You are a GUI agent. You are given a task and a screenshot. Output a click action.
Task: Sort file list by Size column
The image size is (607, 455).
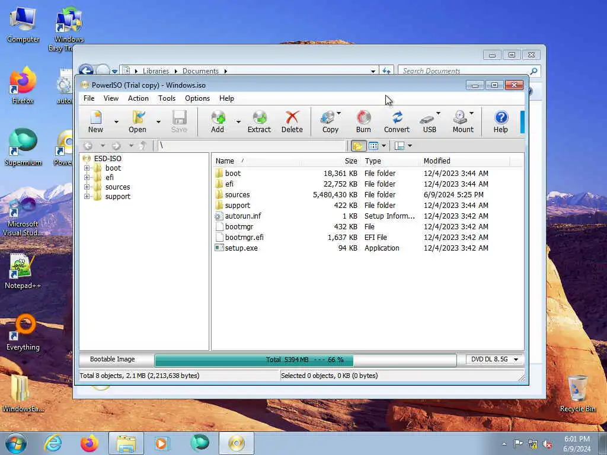tap(330, 161)
